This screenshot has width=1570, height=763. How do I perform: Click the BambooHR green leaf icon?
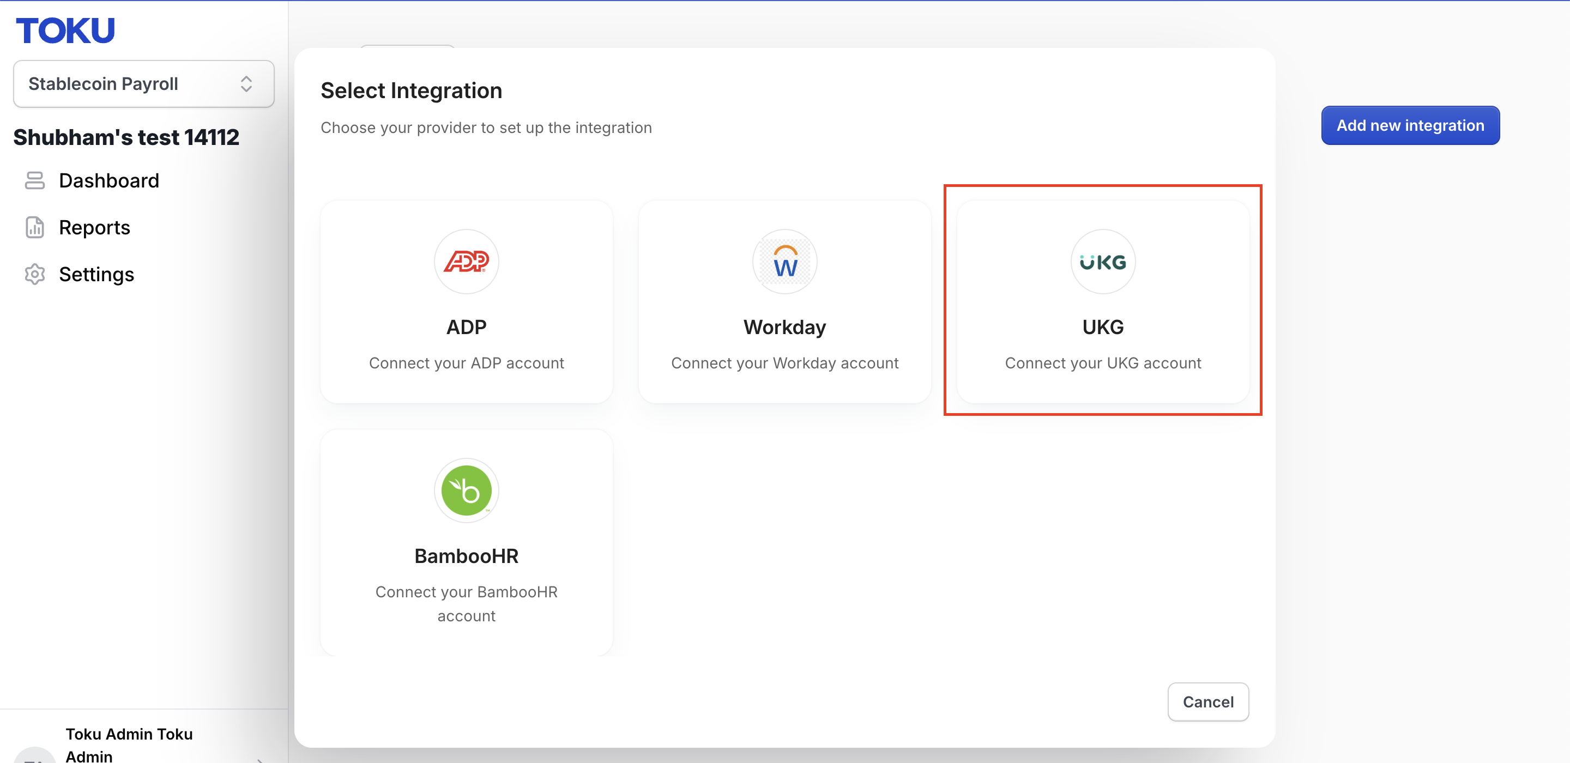point(466,490)
